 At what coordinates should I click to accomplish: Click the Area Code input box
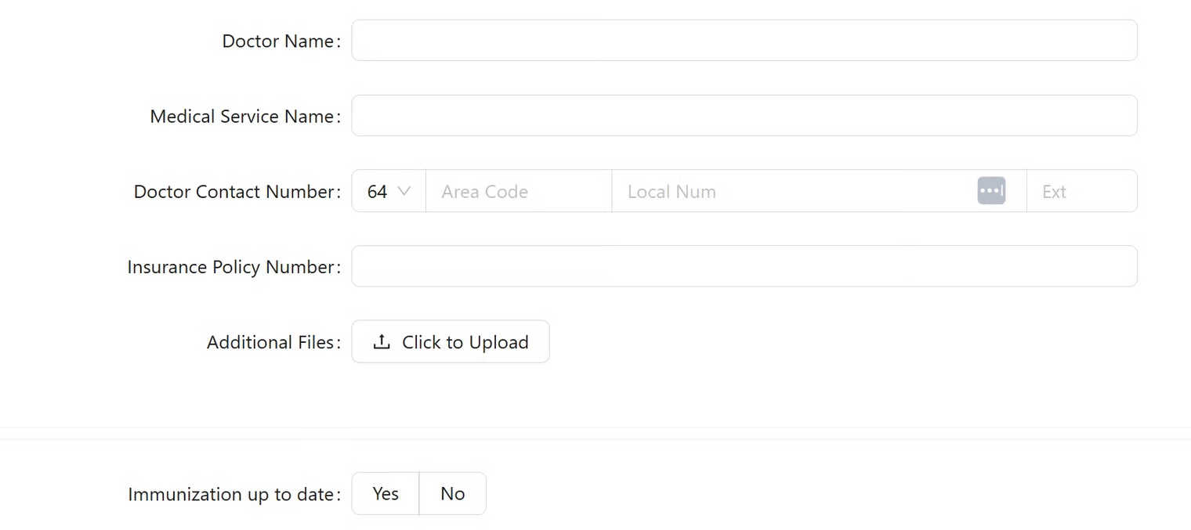click(518, 192)
